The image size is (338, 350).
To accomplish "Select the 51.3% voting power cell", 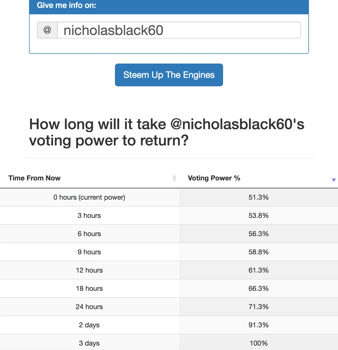I will tap(259, 197).
